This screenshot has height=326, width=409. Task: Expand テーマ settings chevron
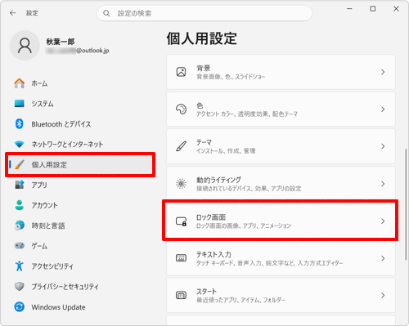click(x=383, y=146)
